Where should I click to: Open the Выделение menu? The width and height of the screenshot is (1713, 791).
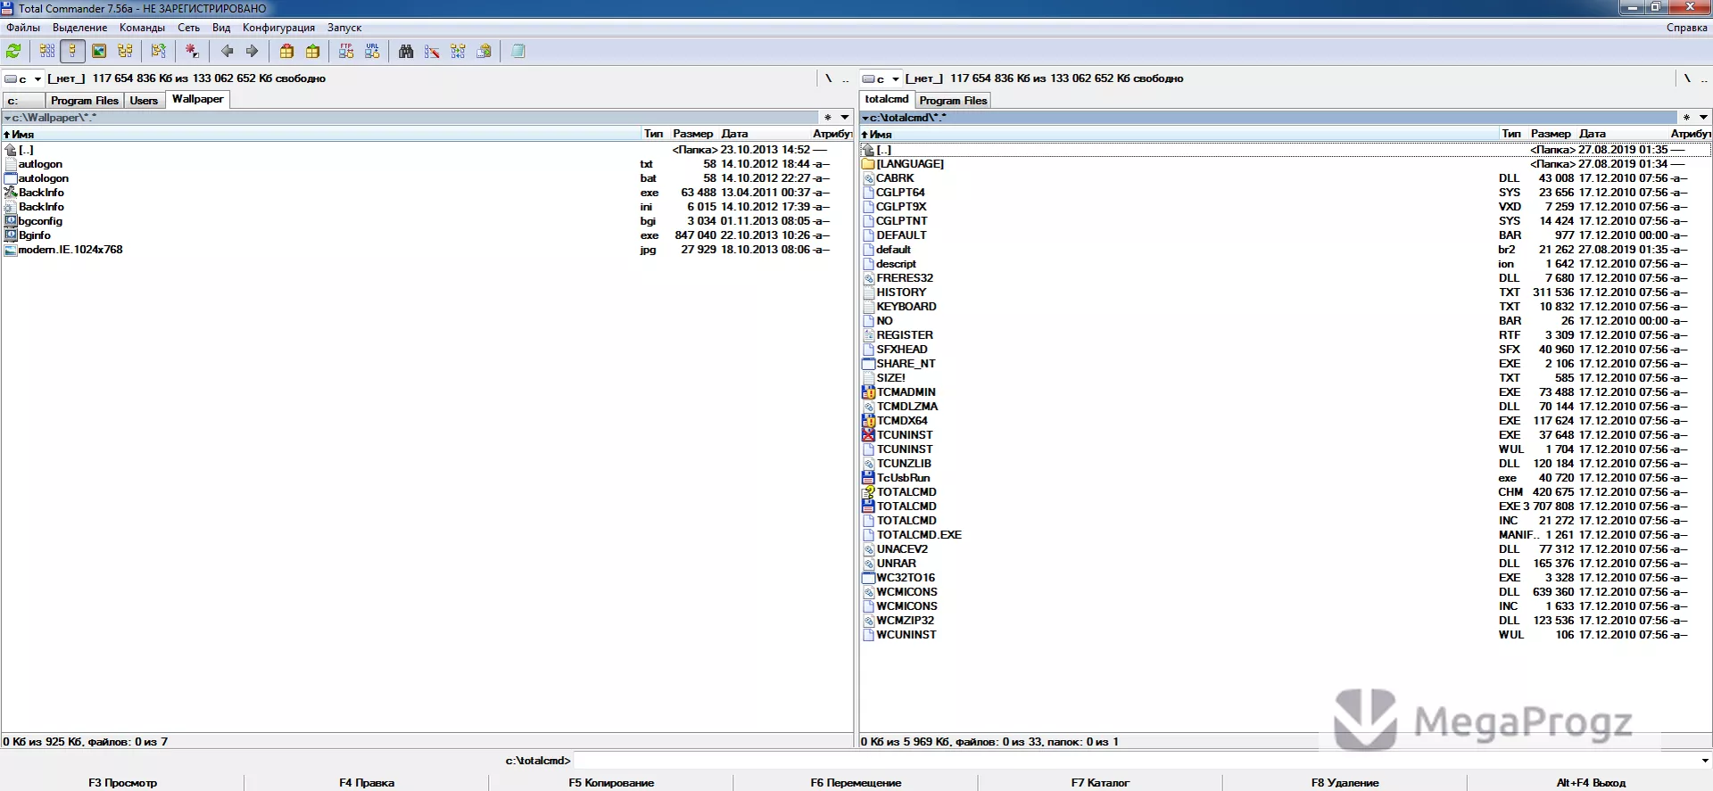[x=79, y=28]
